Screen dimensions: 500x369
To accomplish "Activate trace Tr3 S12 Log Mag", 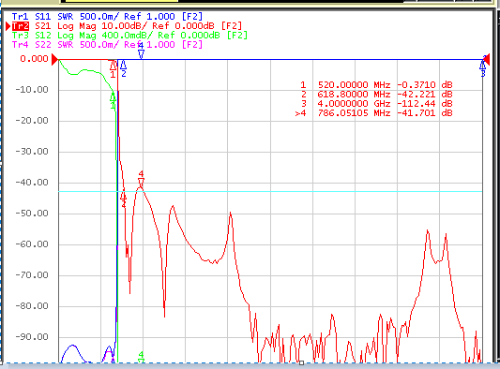I will 129,35.
